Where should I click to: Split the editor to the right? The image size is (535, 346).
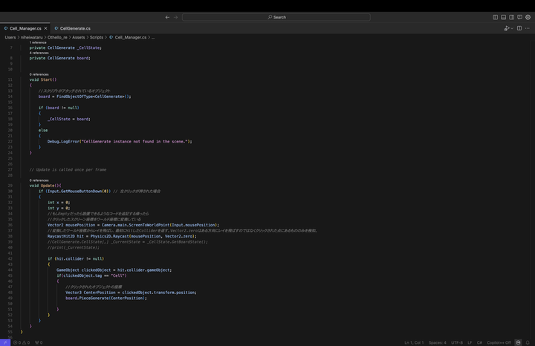(519, 28)
